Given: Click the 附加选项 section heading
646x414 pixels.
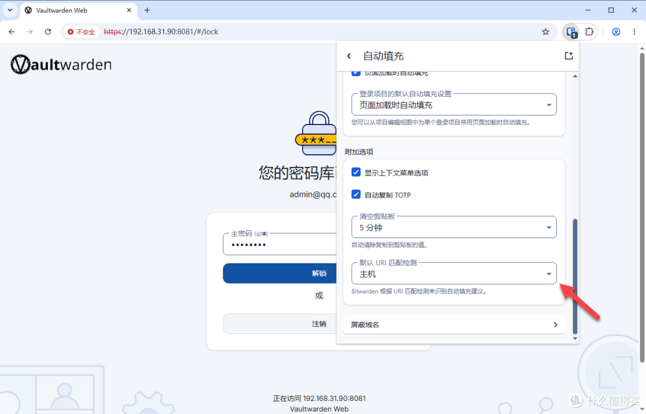Looking at the screenshot, I should pyautogui.click(x=359, y=152).
